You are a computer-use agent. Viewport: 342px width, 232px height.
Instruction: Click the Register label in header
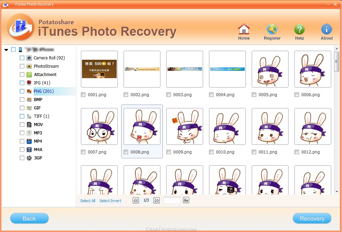[272, 38]
